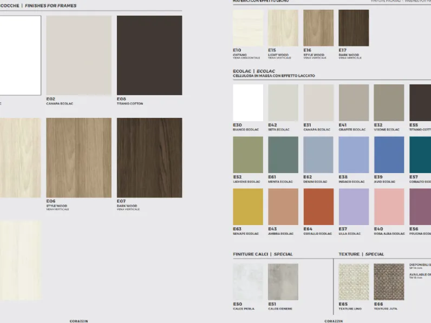
Task: Choose the E10 Ontano wood swatch
Action: tap(248, 28)
